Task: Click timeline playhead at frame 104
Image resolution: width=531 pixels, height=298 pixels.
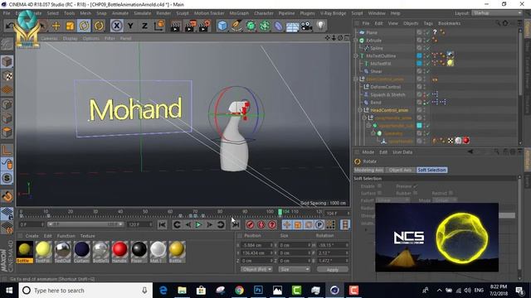Action: click(280, 212)
